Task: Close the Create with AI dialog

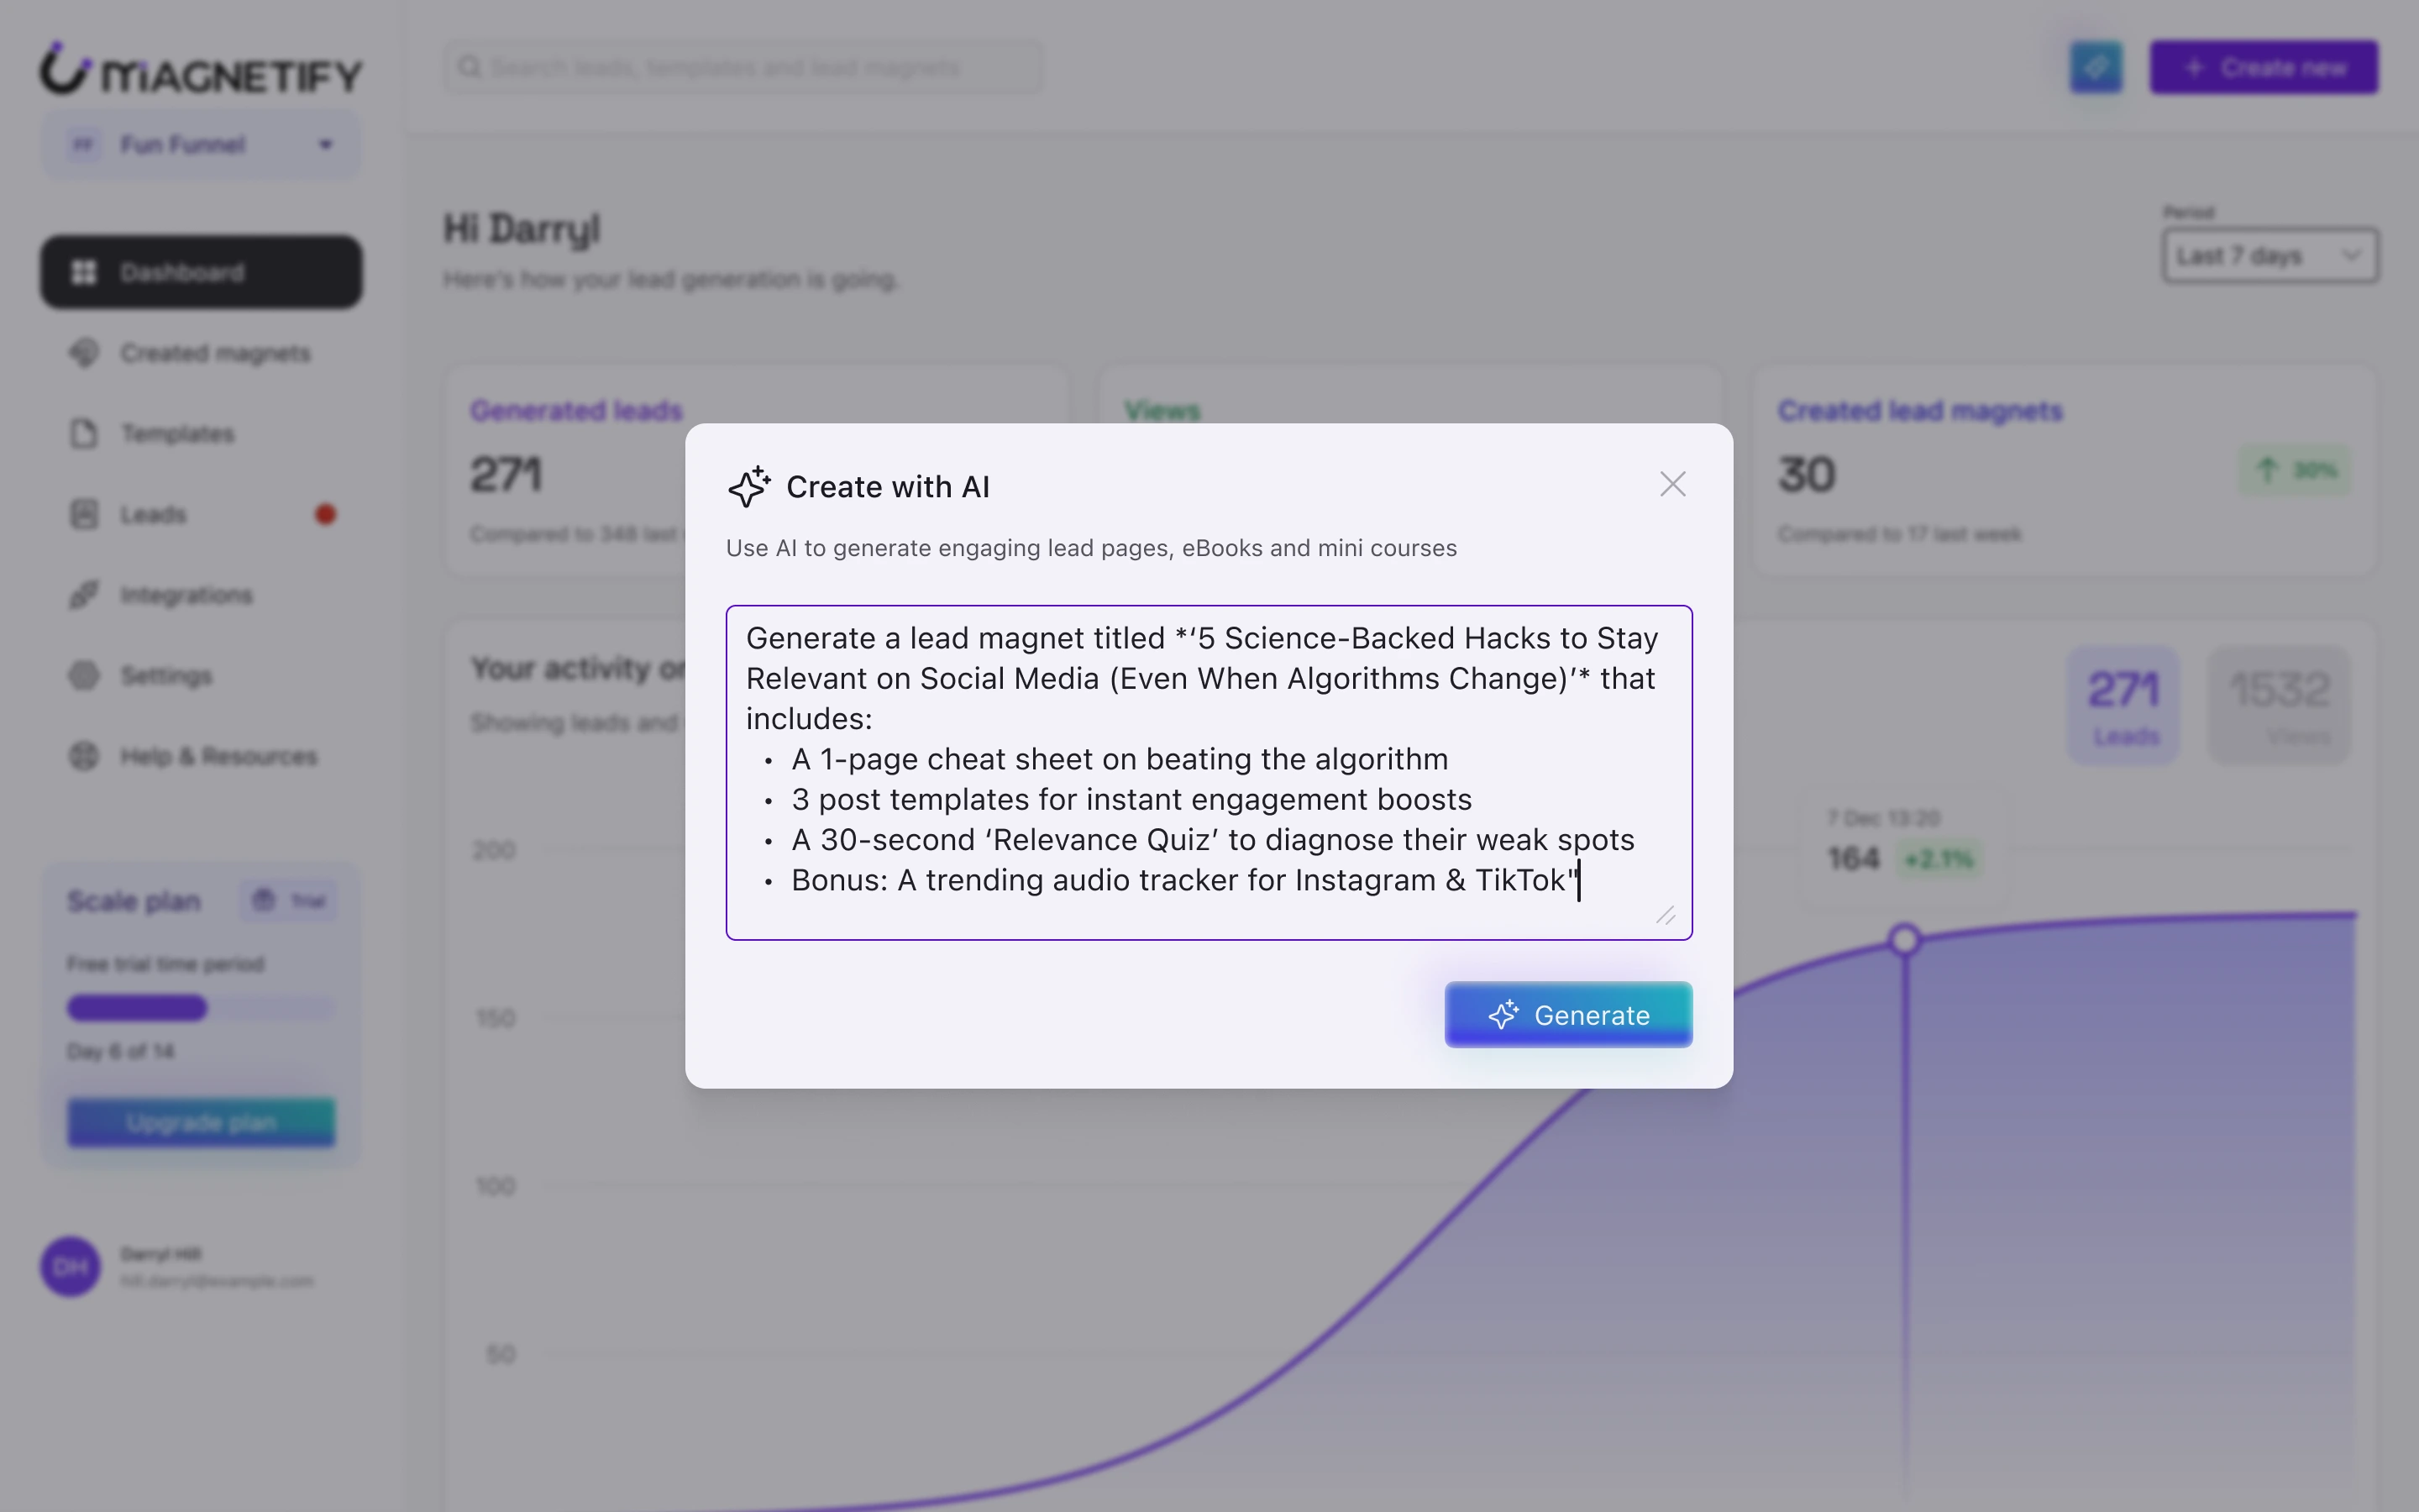Action: coord(1672,485)
